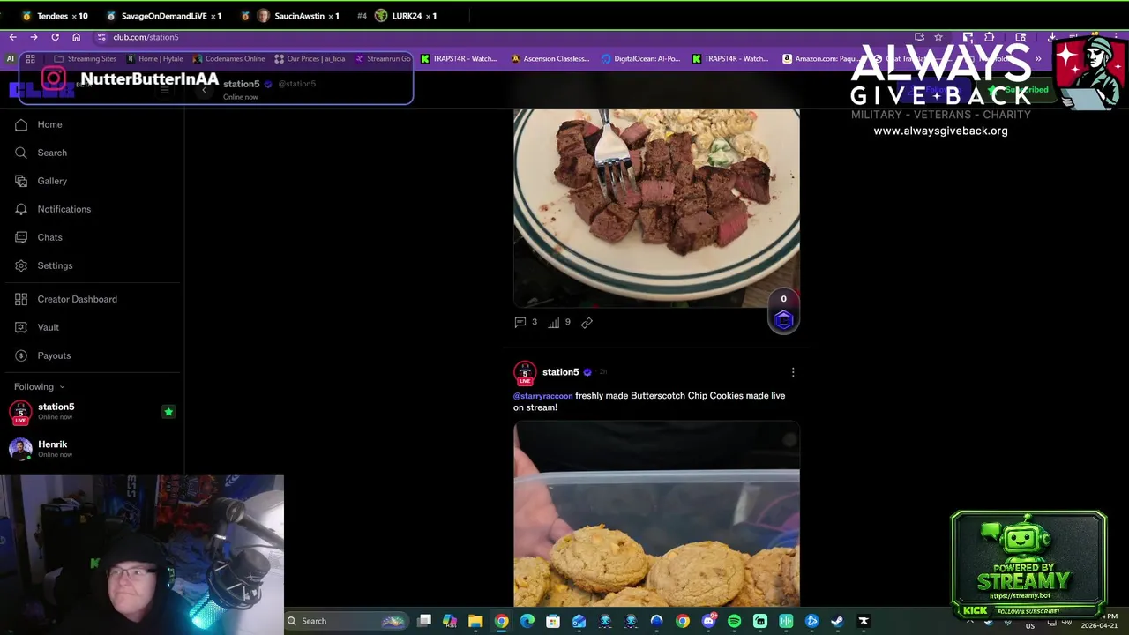
Task: Click green star badge next to station5
Action: [168, 411]
